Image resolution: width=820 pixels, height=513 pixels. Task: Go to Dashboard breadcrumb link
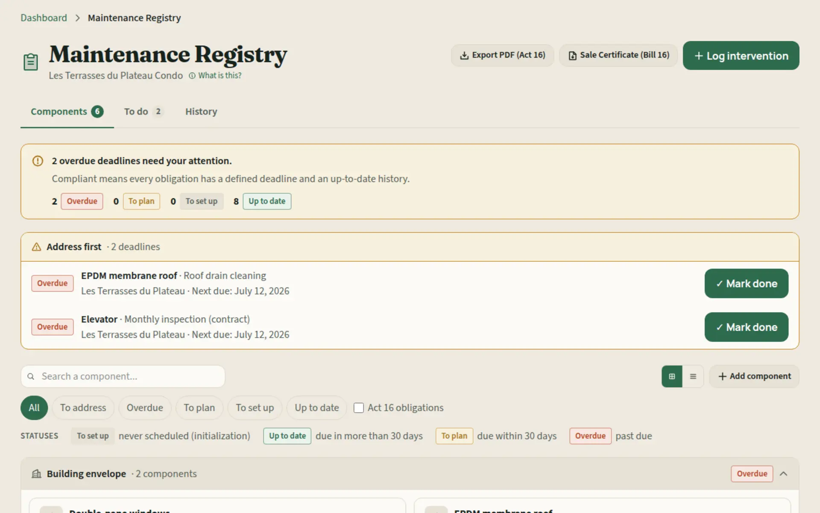(44, 18)
